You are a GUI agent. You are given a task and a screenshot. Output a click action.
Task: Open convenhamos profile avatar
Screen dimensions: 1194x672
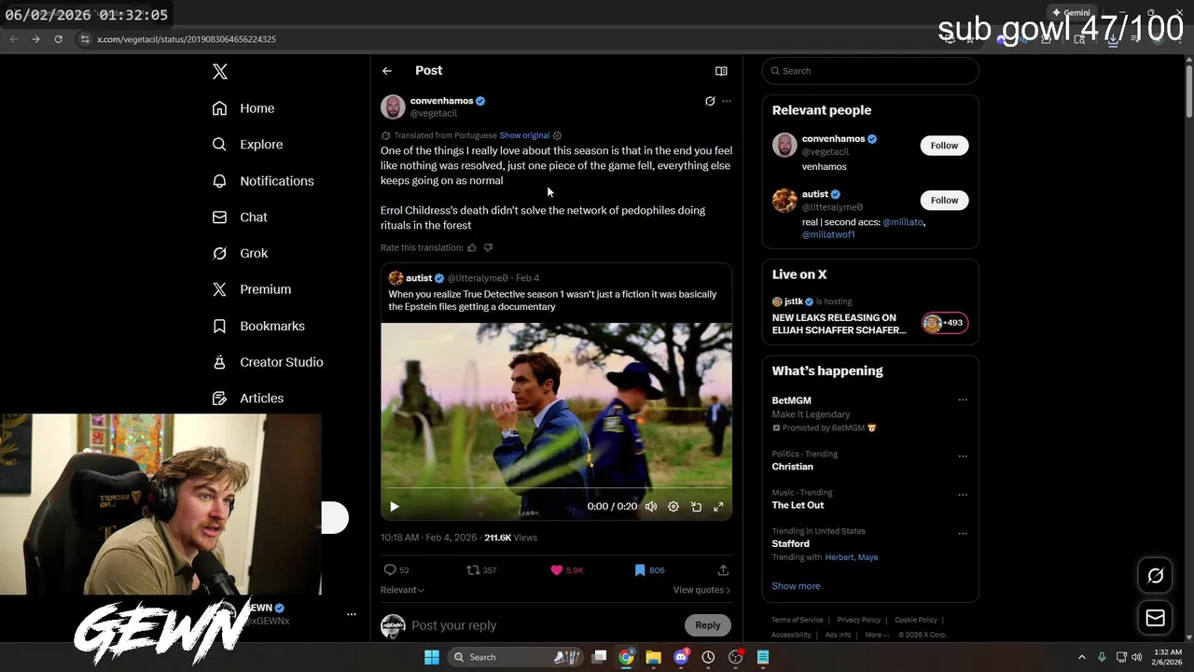(393, 106)
